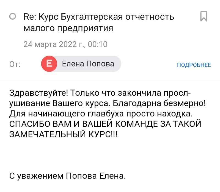Show more details via ПОДРОБНЕЕ

194,65
